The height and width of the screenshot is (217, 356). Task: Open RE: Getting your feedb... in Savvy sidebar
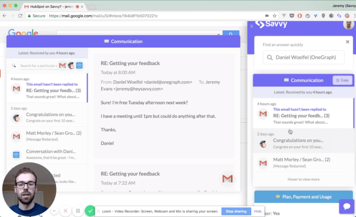[304, 113]
